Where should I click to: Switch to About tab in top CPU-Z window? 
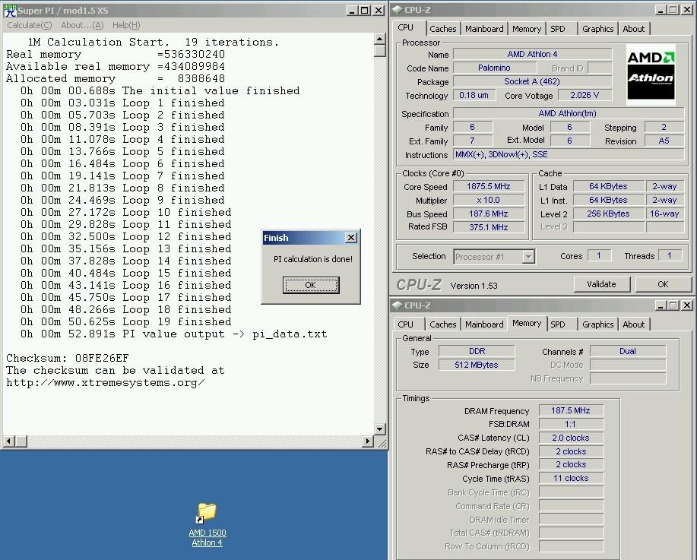633,29
